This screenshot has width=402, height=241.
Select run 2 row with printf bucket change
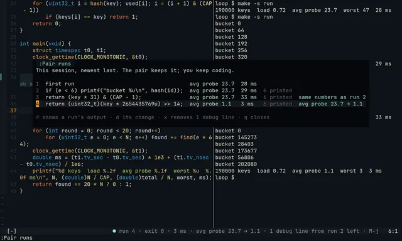pos(201,90)
